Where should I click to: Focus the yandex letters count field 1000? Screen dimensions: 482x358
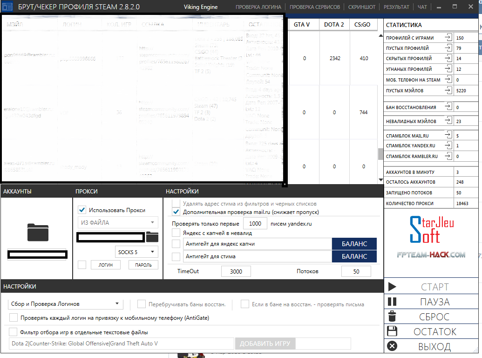click(255, 224)
